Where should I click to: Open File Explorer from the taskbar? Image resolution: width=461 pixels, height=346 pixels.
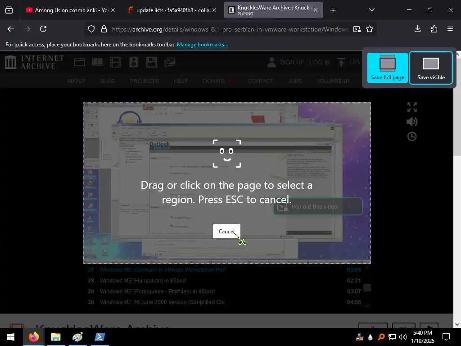55,337
